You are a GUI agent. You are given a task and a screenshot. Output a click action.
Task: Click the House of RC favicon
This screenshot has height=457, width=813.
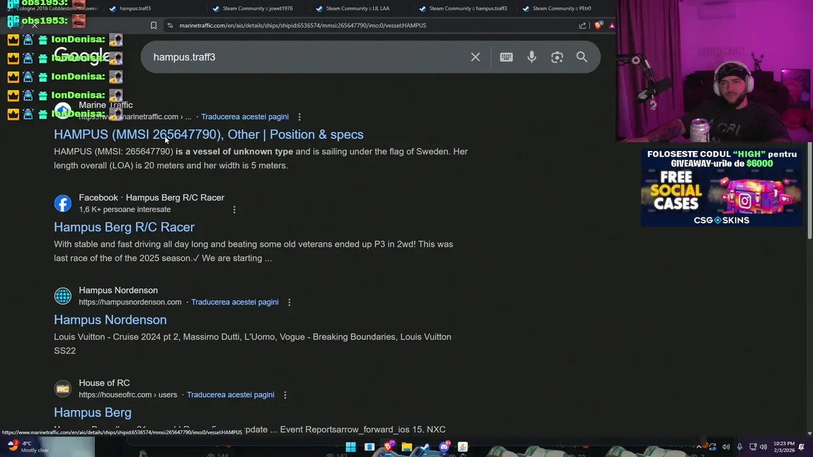click(63, 388)
